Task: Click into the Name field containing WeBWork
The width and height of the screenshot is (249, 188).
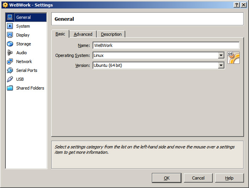Action: tap(166, 45)
